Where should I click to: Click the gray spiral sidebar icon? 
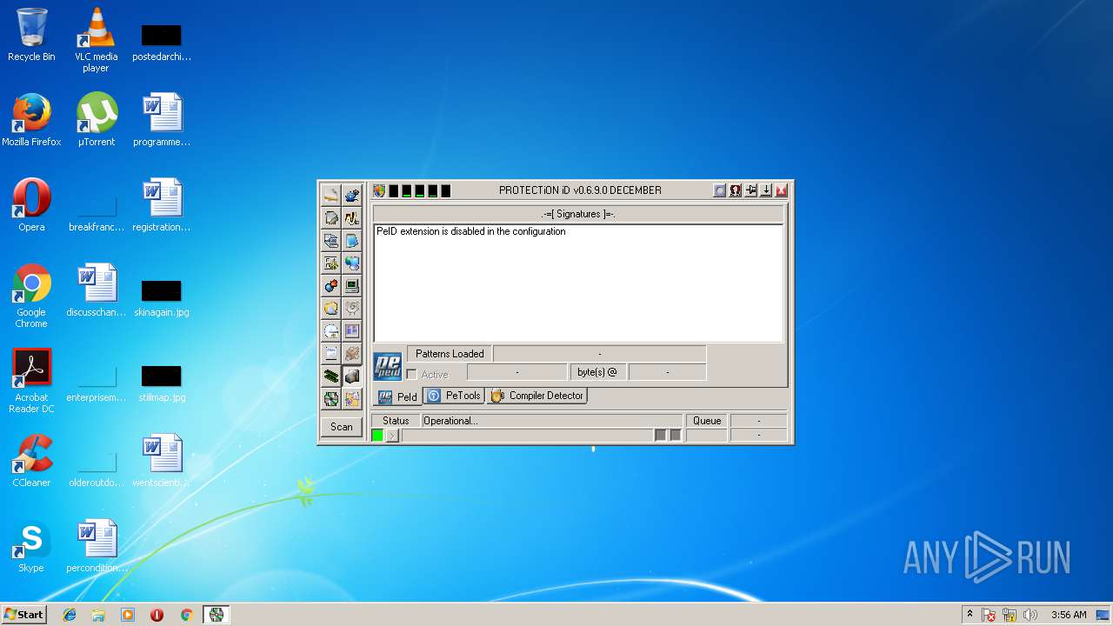pyautogui.click(x=351, y=308)
